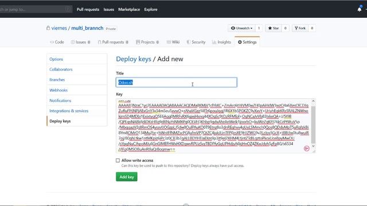Open the repository Pull requests tab
367x206 pixels.
click(x=113, y=42)
